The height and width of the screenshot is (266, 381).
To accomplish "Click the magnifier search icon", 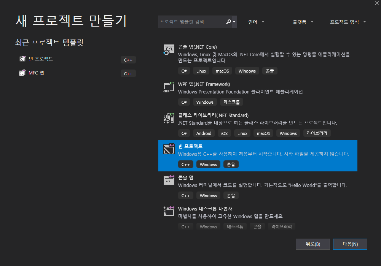I will pyautogui.click(x=228, y=22).
